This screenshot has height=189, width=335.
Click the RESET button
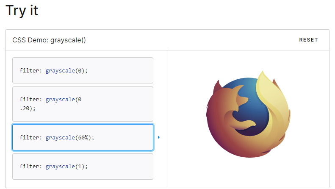pyautogui.click(x=308, y=40)
